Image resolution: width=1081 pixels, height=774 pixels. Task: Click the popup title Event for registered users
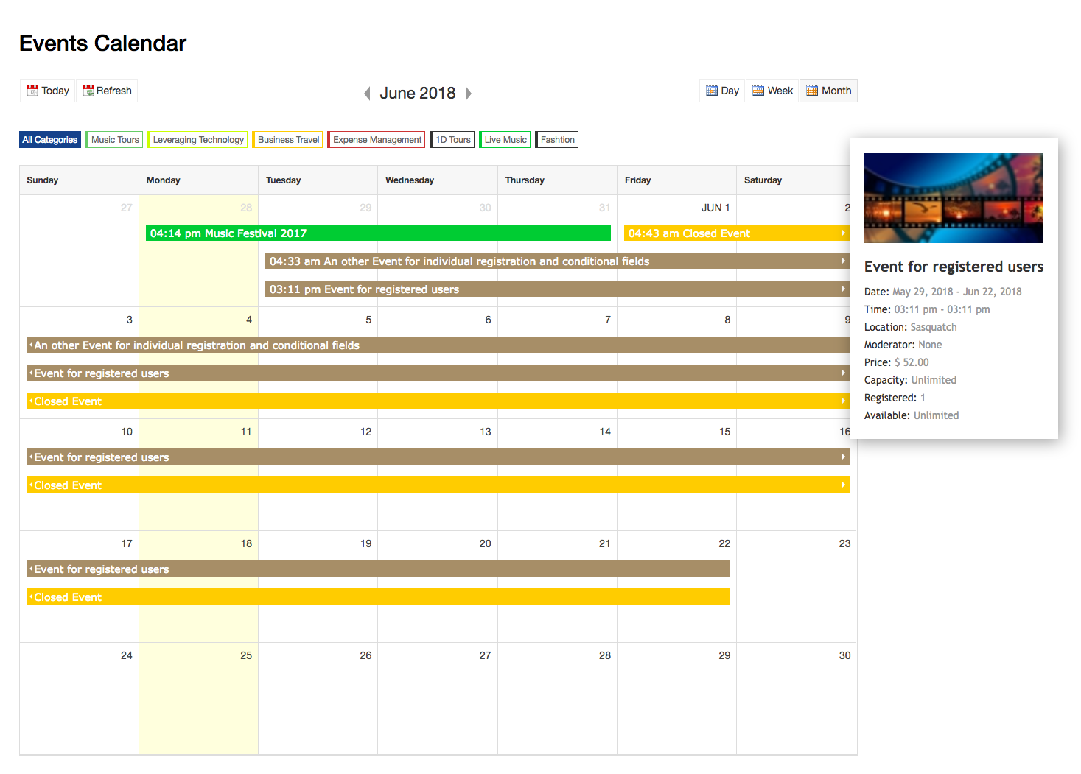954,267
